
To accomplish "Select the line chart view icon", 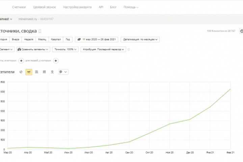I will (29, 72).
